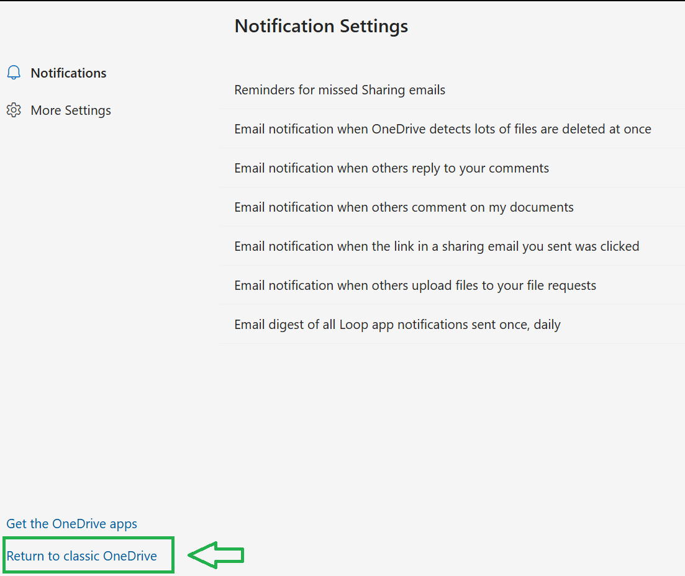Select the lots of files deleted notification row
Image resolution: width=685 pixels, height=576 pixels.
[453, 129]
